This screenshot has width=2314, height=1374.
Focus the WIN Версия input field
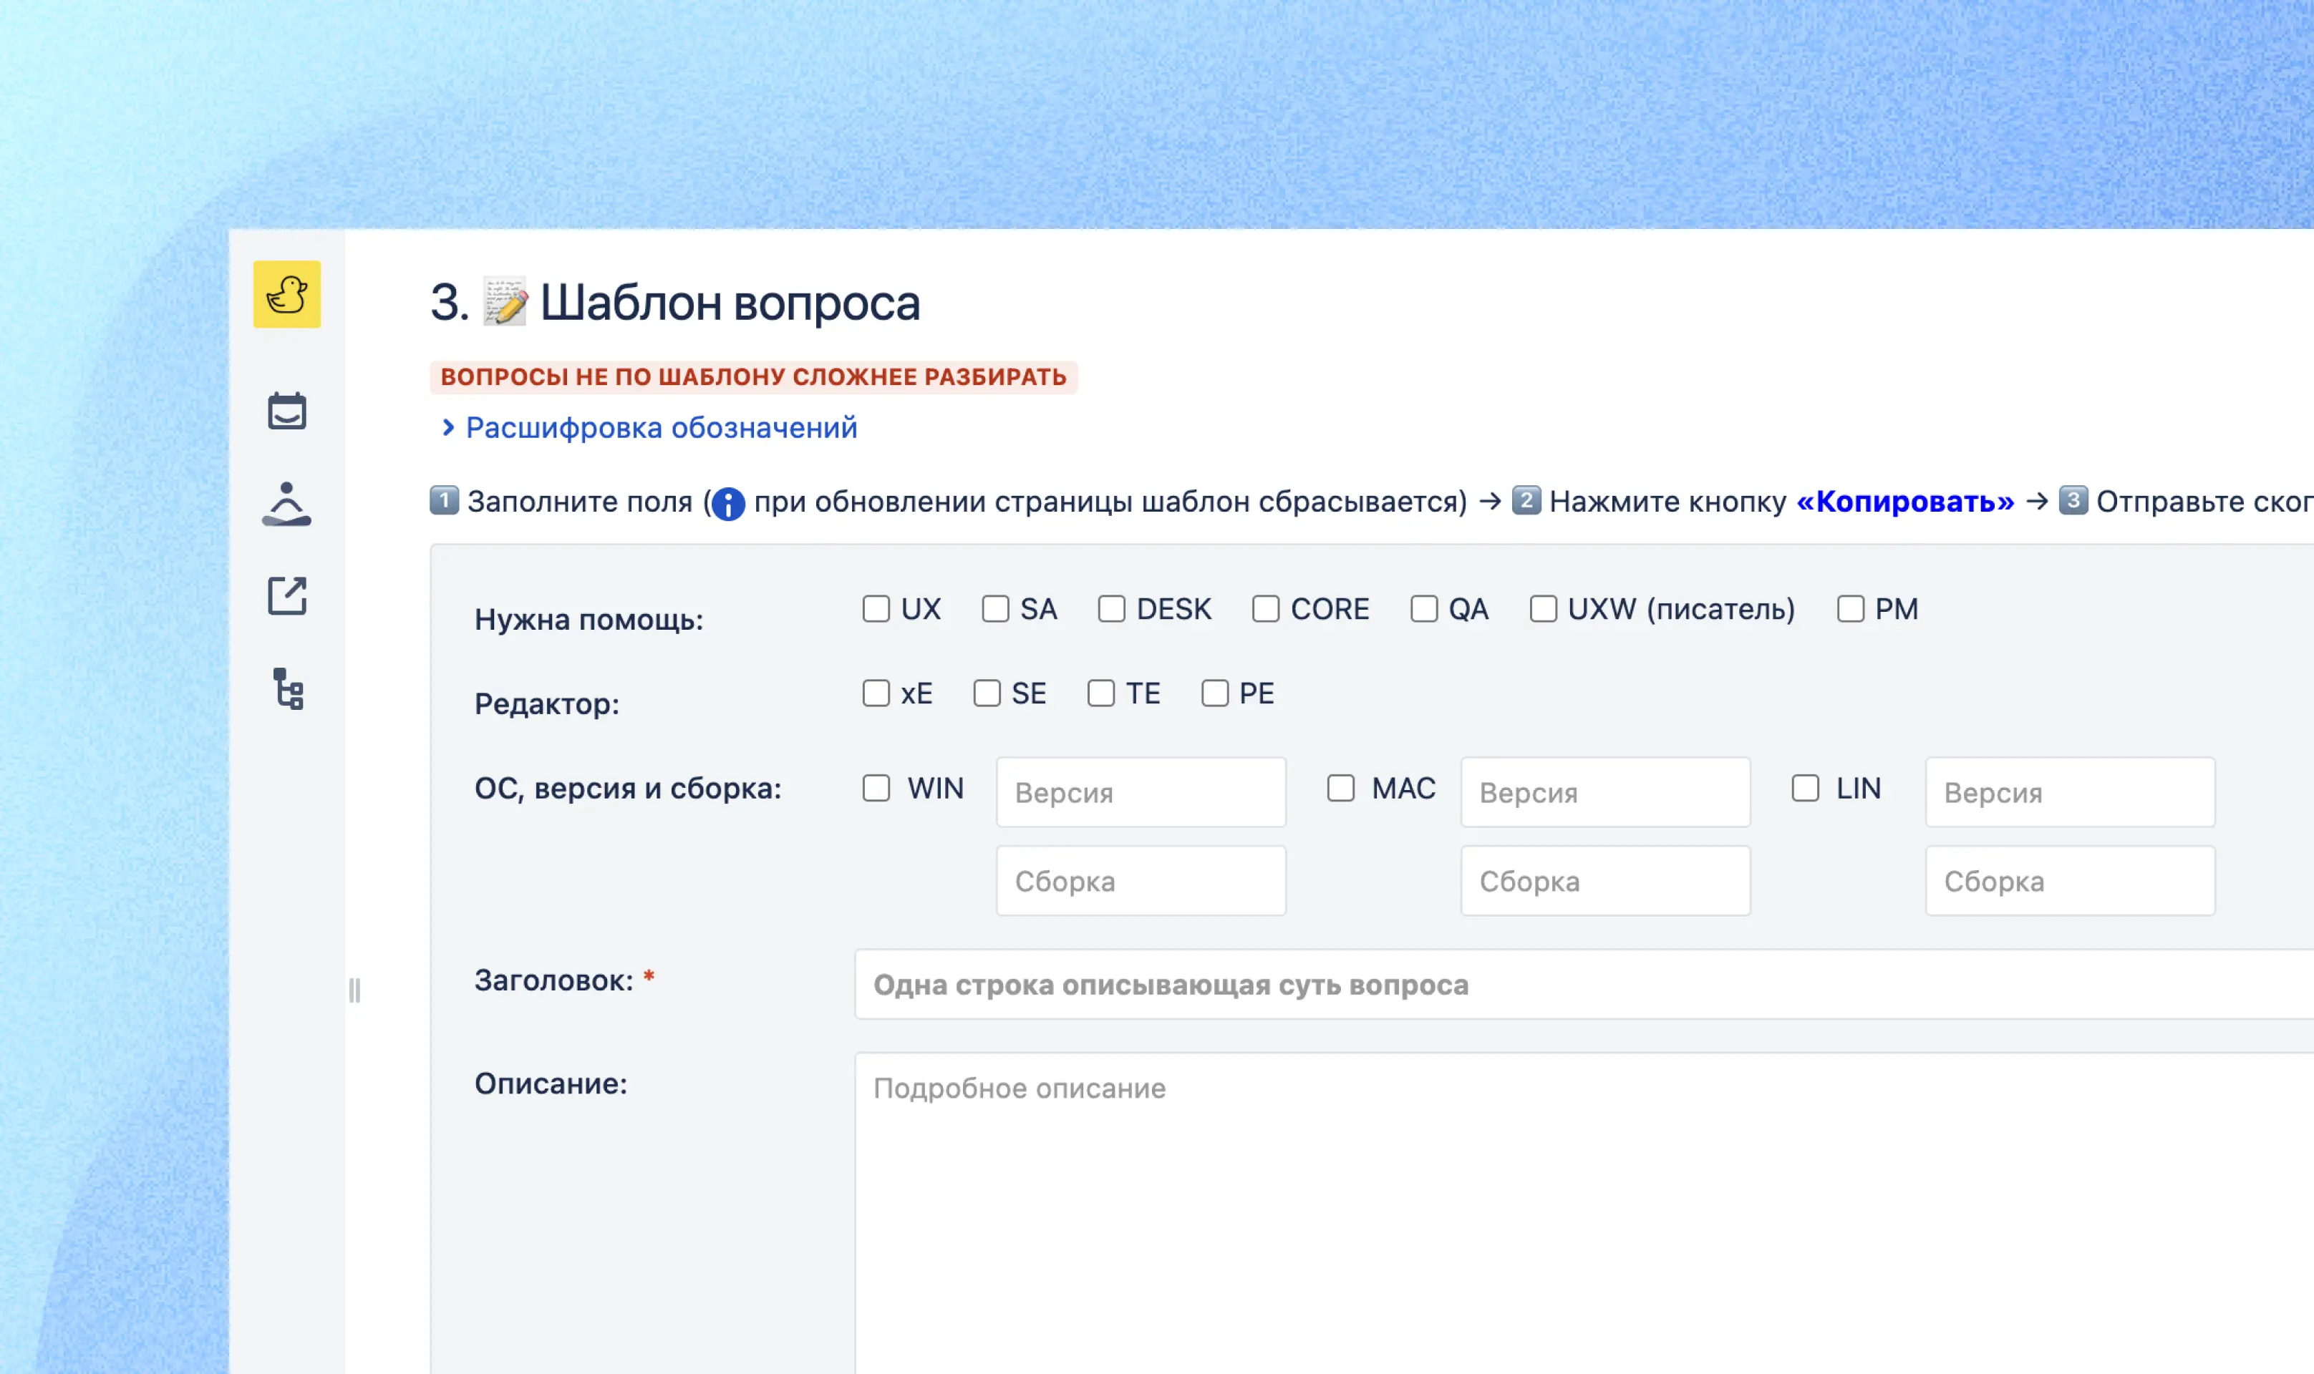pyautogui.click(x=1141, y=792)
